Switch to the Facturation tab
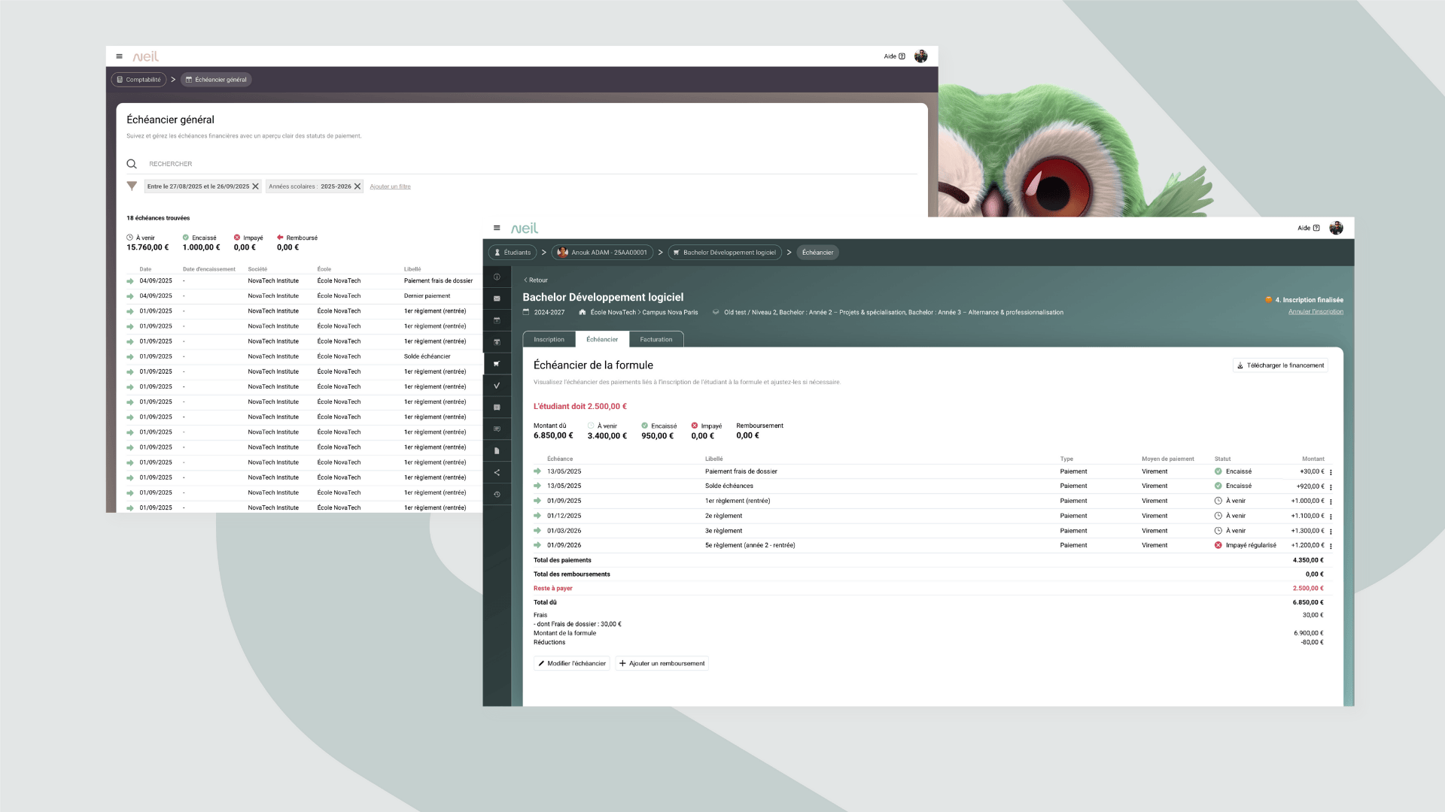This screenshot has width=1445, height=812. (x=656, y=340)
